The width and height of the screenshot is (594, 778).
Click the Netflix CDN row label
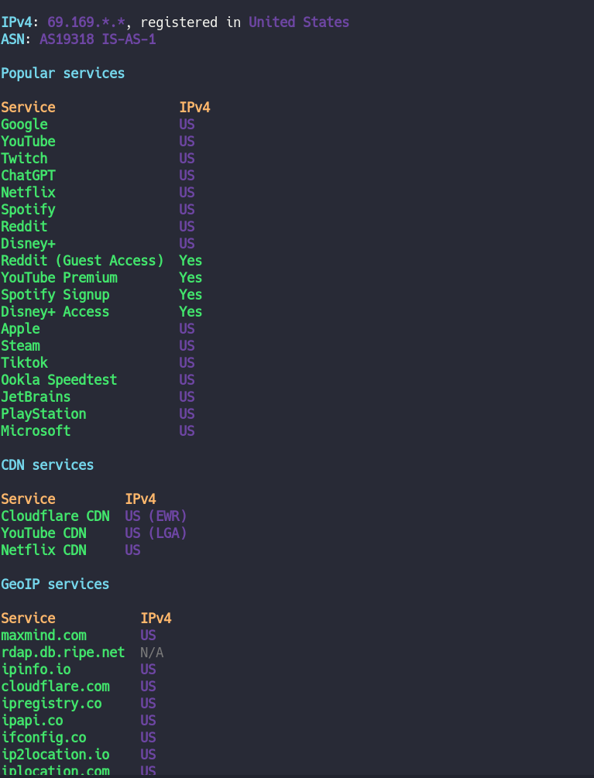point(43,550)
